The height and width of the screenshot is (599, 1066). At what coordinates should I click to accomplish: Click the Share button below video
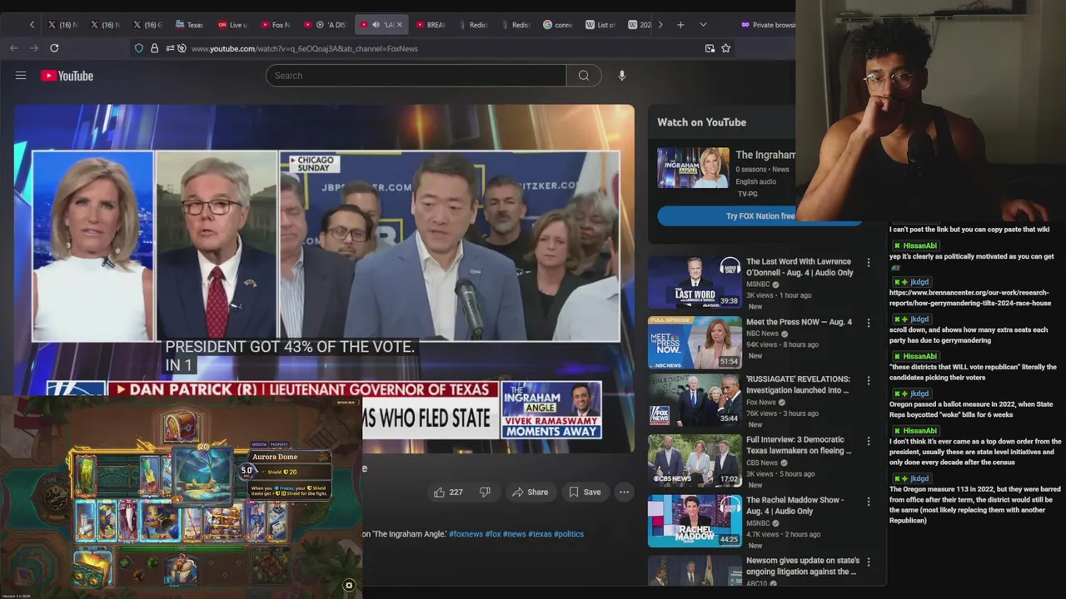pyautogui.click(x=530, y=492)
